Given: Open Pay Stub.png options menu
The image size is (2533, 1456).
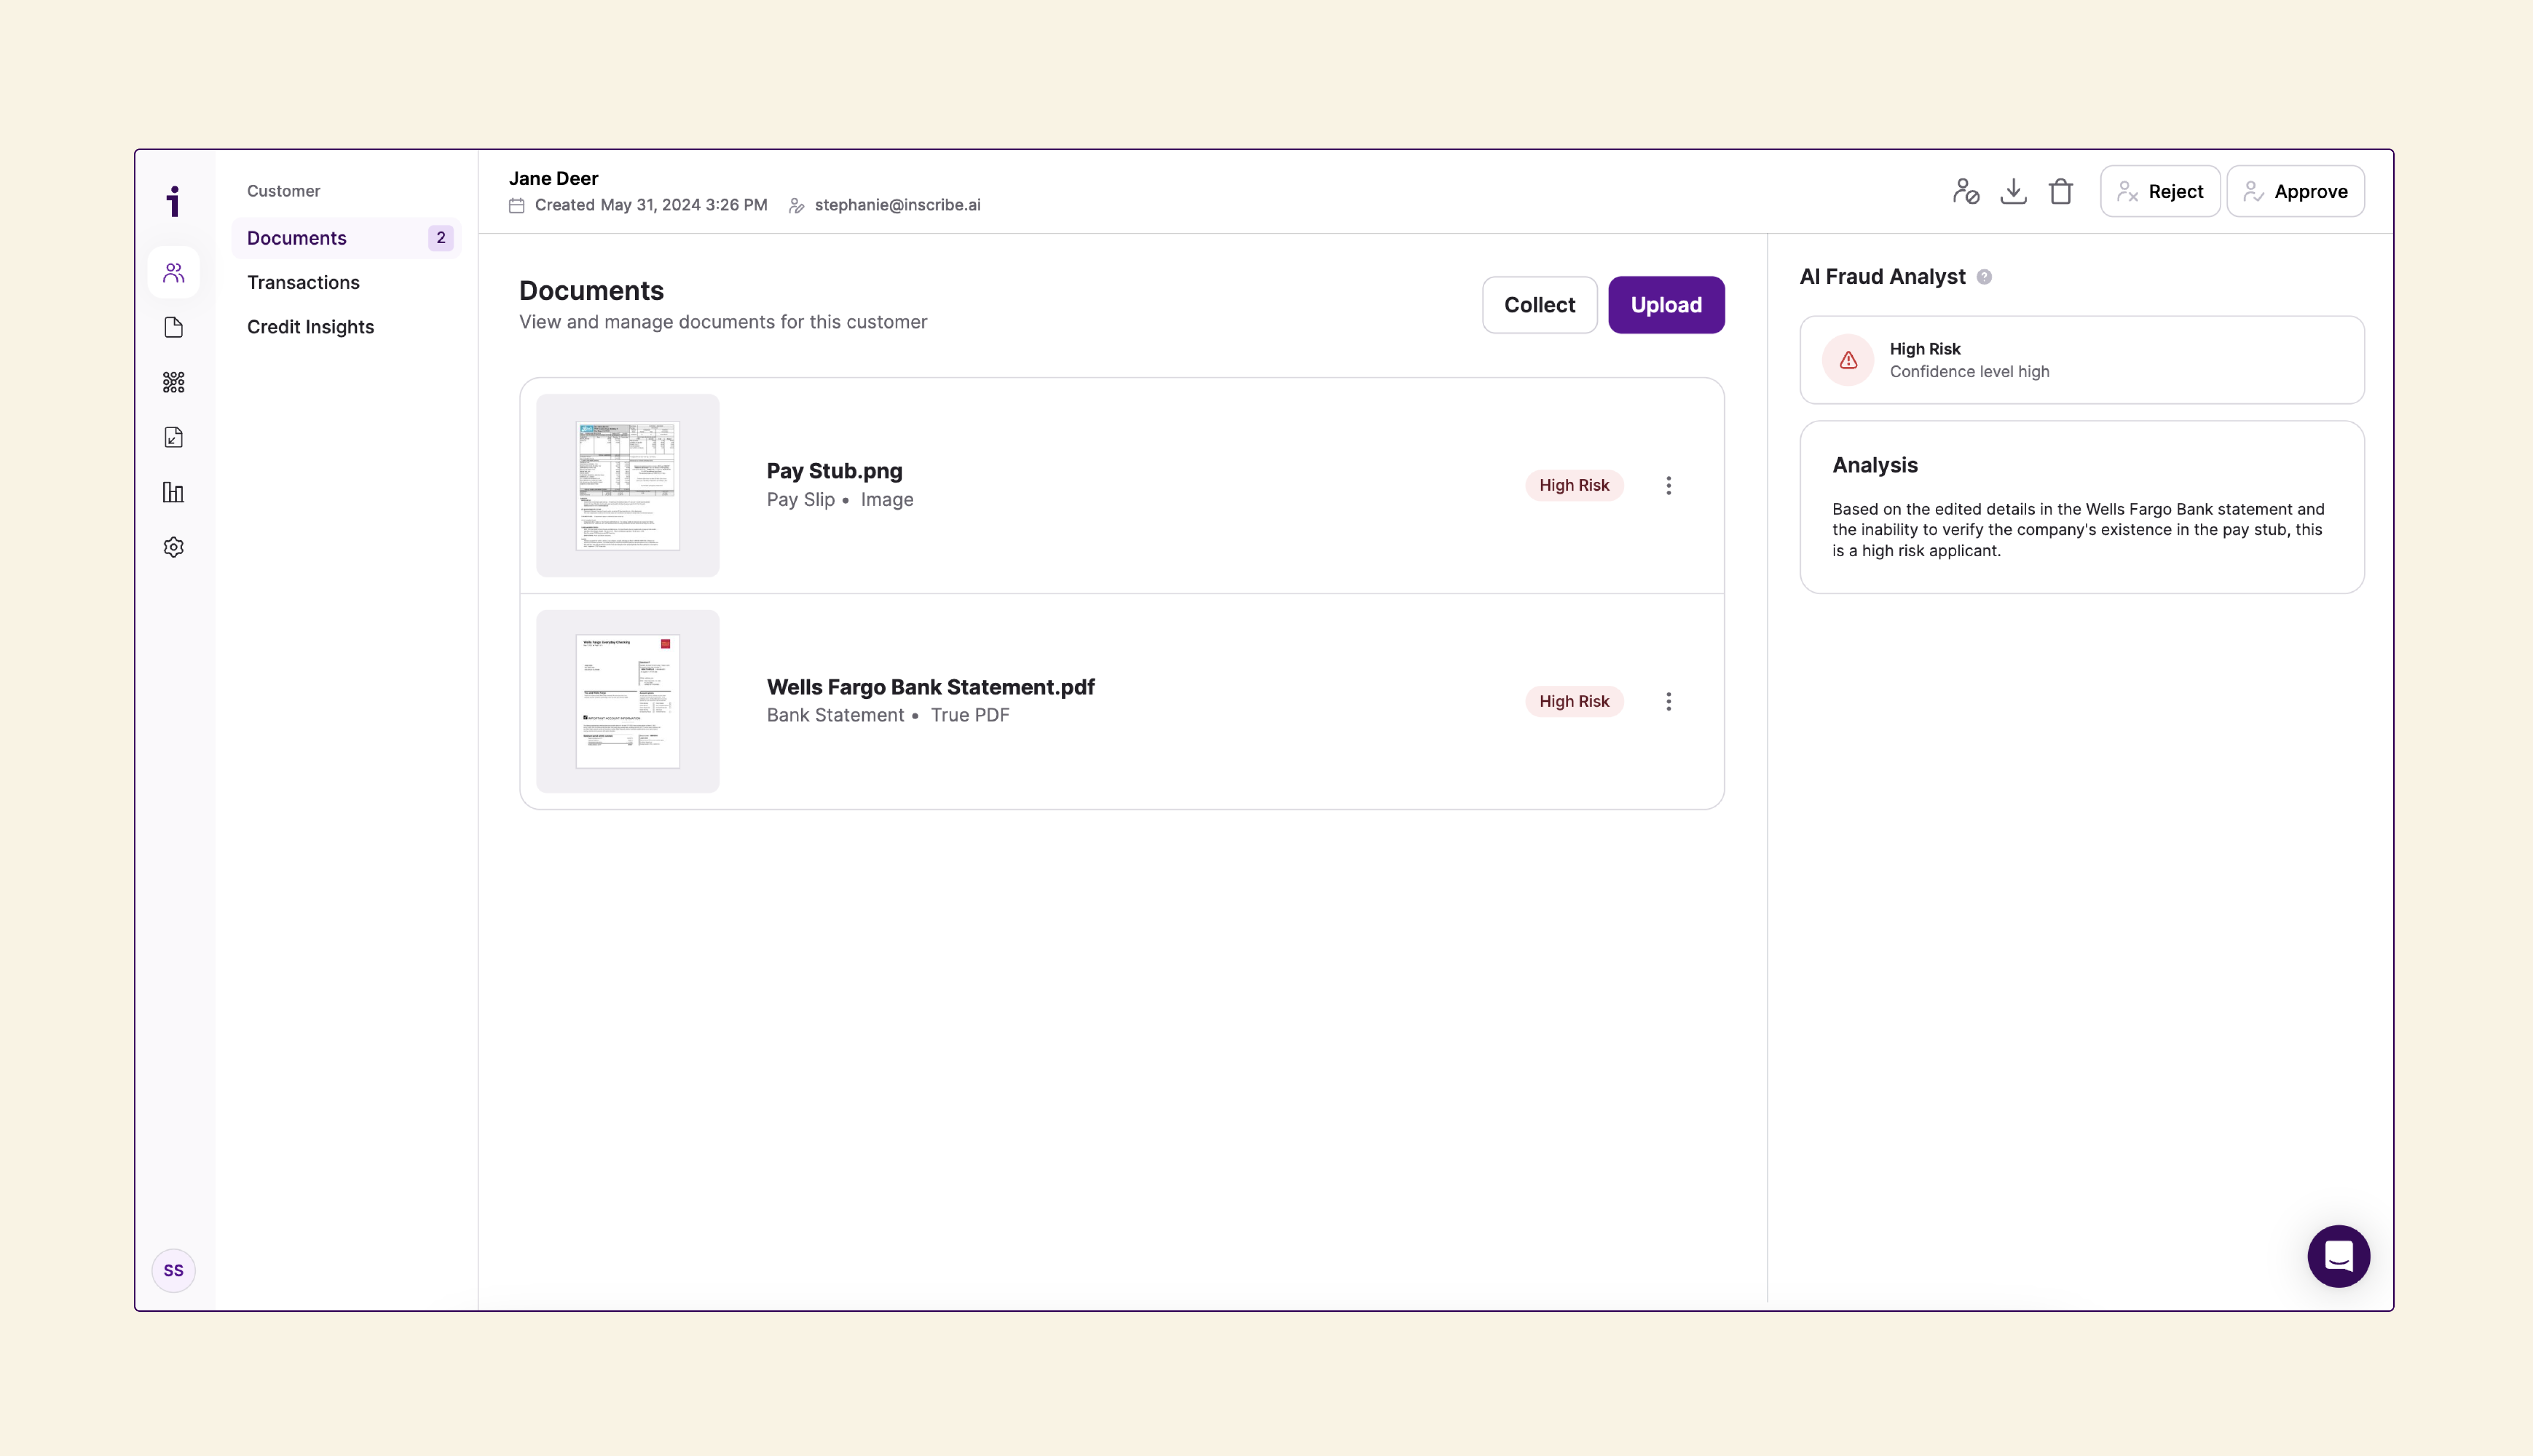Looking at the screenshot, I should [x=1668, y=485].
